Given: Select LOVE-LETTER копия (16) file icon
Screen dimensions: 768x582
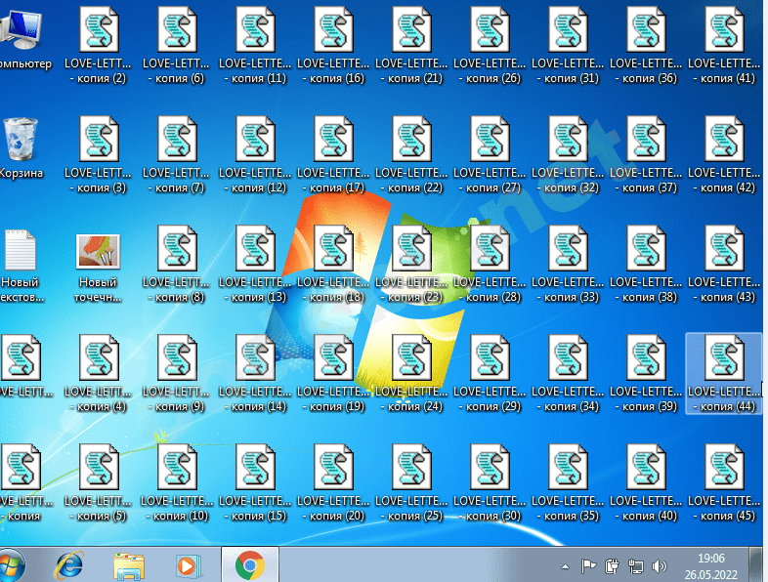Looking at the screenshot, I should click(333, 30).
